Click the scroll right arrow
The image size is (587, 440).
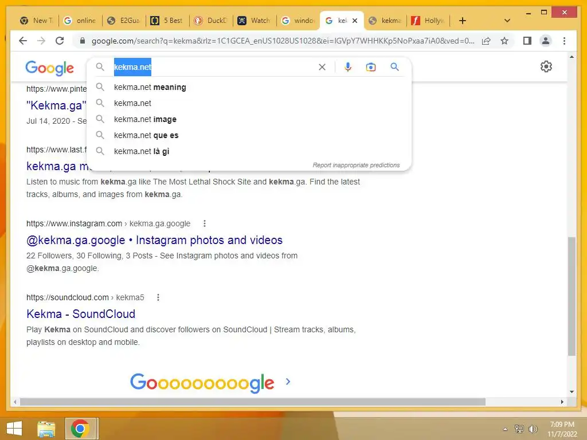pos(562,402)
